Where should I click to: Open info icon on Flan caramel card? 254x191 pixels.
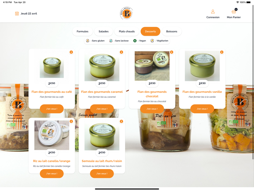tap(121, 52)
